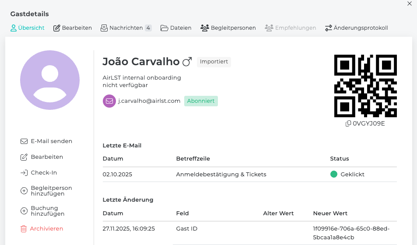The height and width of the screenshot is (245, 417).
Task: Click the purple envelope email icon
Action: 109,101
